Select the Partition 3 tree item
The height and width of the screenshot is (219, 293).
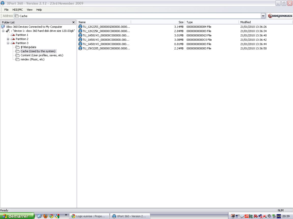pyautogui.click(x=22, y=43)
